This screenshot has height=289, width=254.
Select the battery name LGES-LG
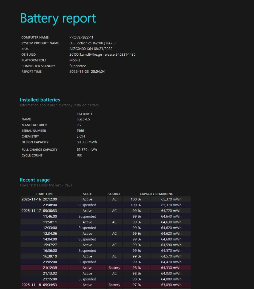coord(83,119)
